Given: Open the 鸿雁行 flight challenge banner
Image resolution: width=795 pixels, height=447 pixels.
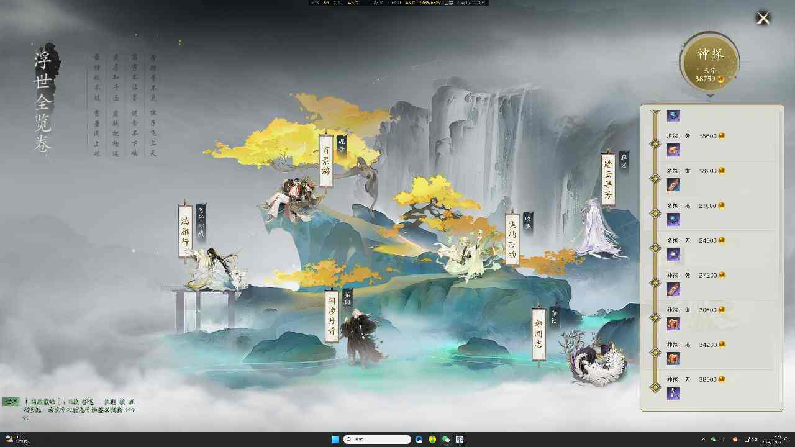Looking at the screenshot, I should point(185,232).
